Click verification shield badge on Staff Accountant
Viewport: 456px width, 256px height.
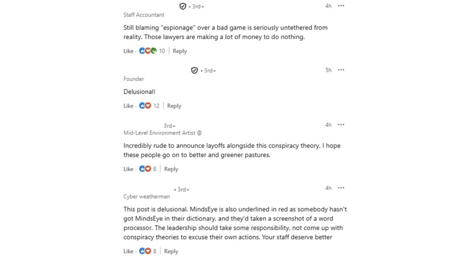point(183,6)
